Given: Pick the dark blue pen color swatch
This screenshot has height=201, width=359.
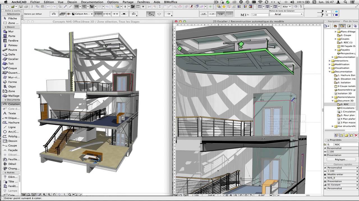Looking at the screenshot, I should point(335,15).
